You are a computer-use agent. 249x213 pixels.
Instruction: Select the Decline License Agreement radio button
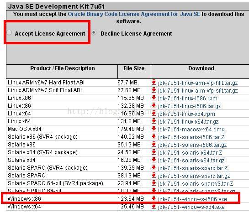[94, 32]
